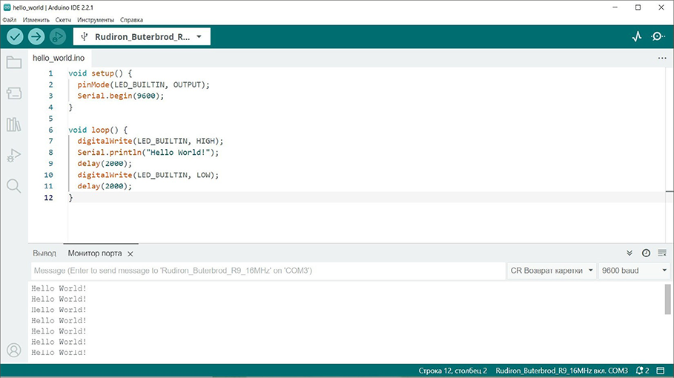Click the Serial.begin(9600) code line
The width and height of the screenshot is (674, 378).
pos(120,96)
